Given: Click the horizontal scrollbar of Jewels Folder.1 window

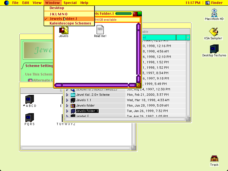Looking at the screenshot, I should pos(95,85).
